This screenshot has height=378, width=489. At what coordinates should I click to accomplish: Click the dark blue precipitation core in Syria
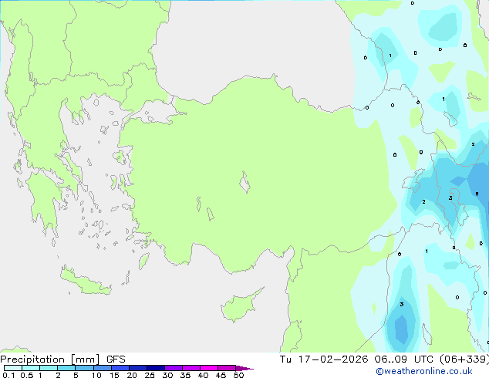click(x=401, y=329)
